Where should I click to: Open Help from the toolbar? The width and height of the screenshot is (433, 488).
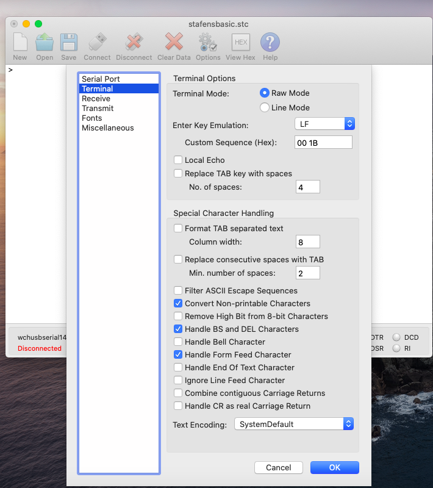point(270,43)
